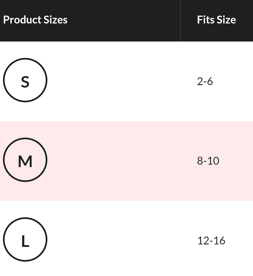
Task: Click the letter M inside its circle
Action: tap(25, 161)
